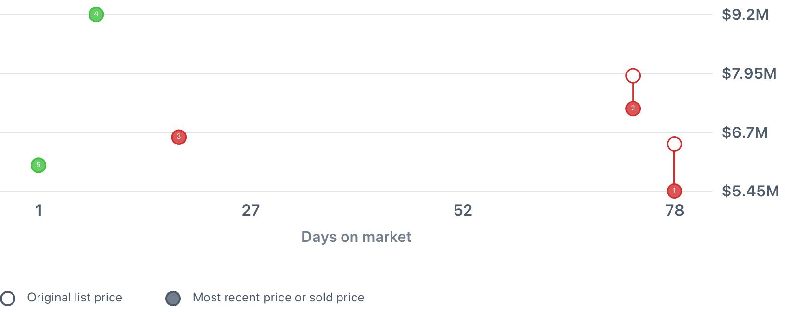Click 'Most recent price or sold price' text
The image size is (785, 312).
(x=279, y=298)
